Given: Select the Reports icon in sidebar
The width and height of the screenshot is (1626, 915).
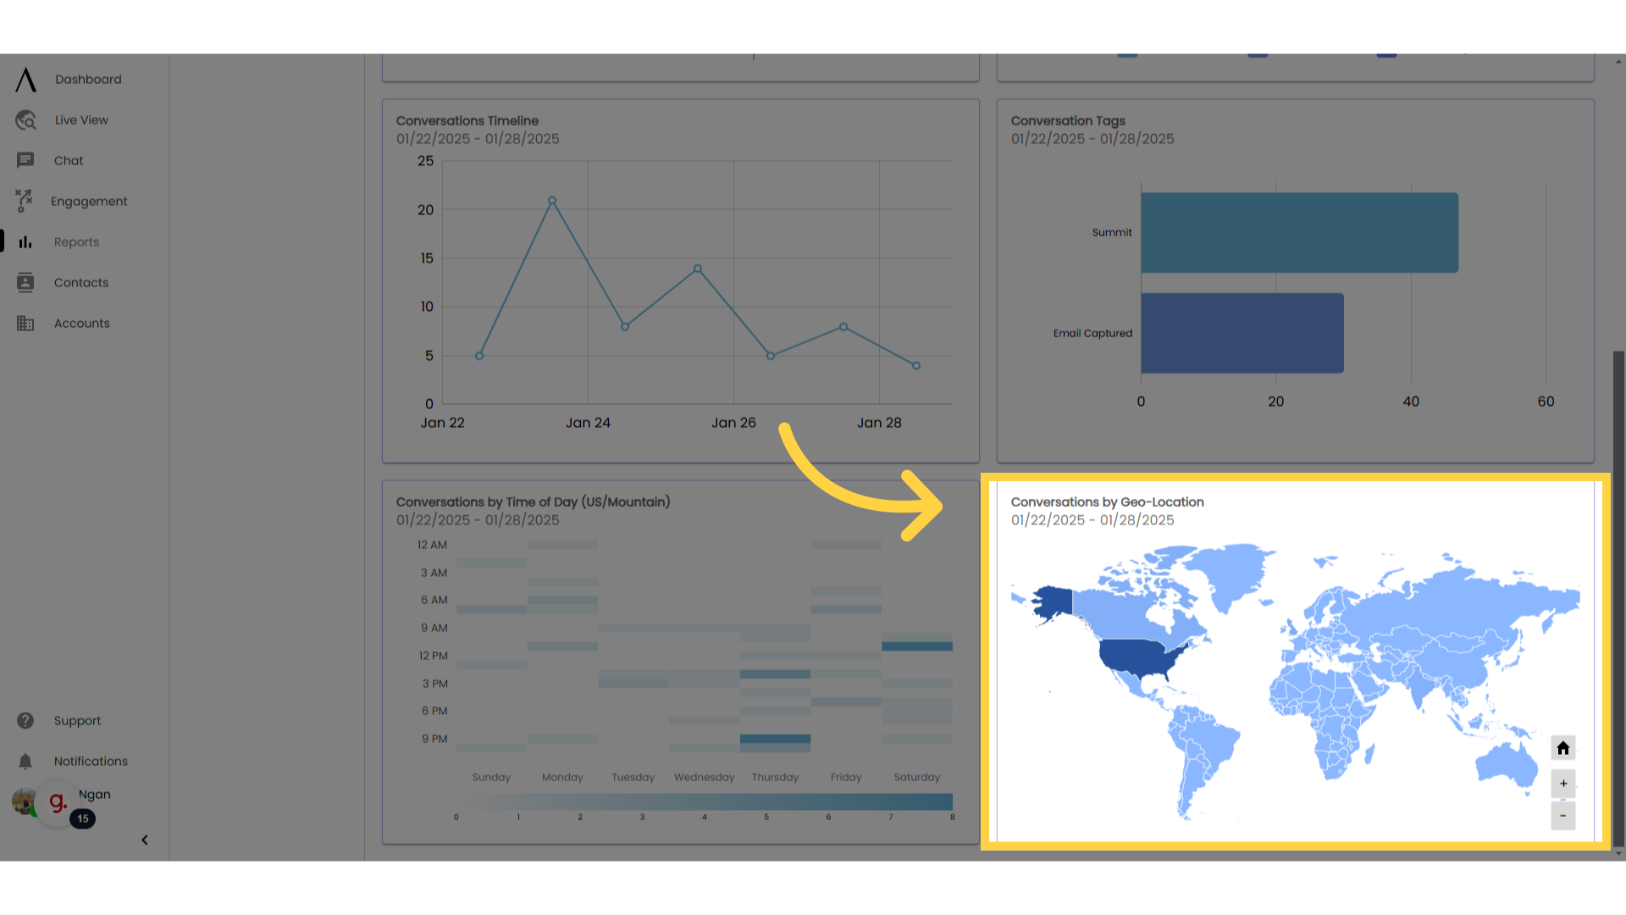Looking at the screenshot, I should tap(25, 241).
